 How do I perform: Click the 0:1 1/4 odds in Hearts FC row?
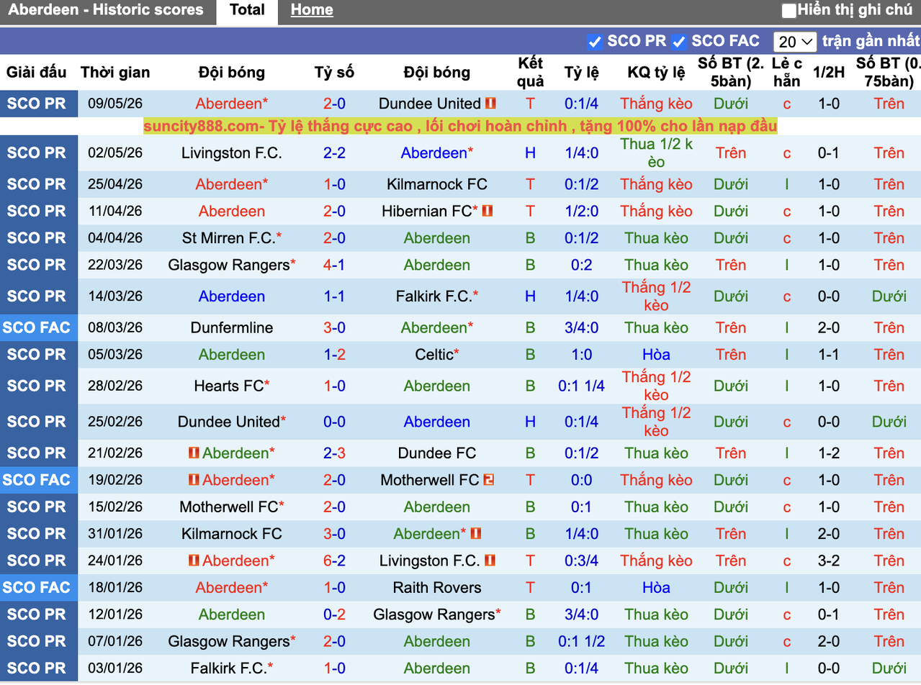[x=581, y=386]
